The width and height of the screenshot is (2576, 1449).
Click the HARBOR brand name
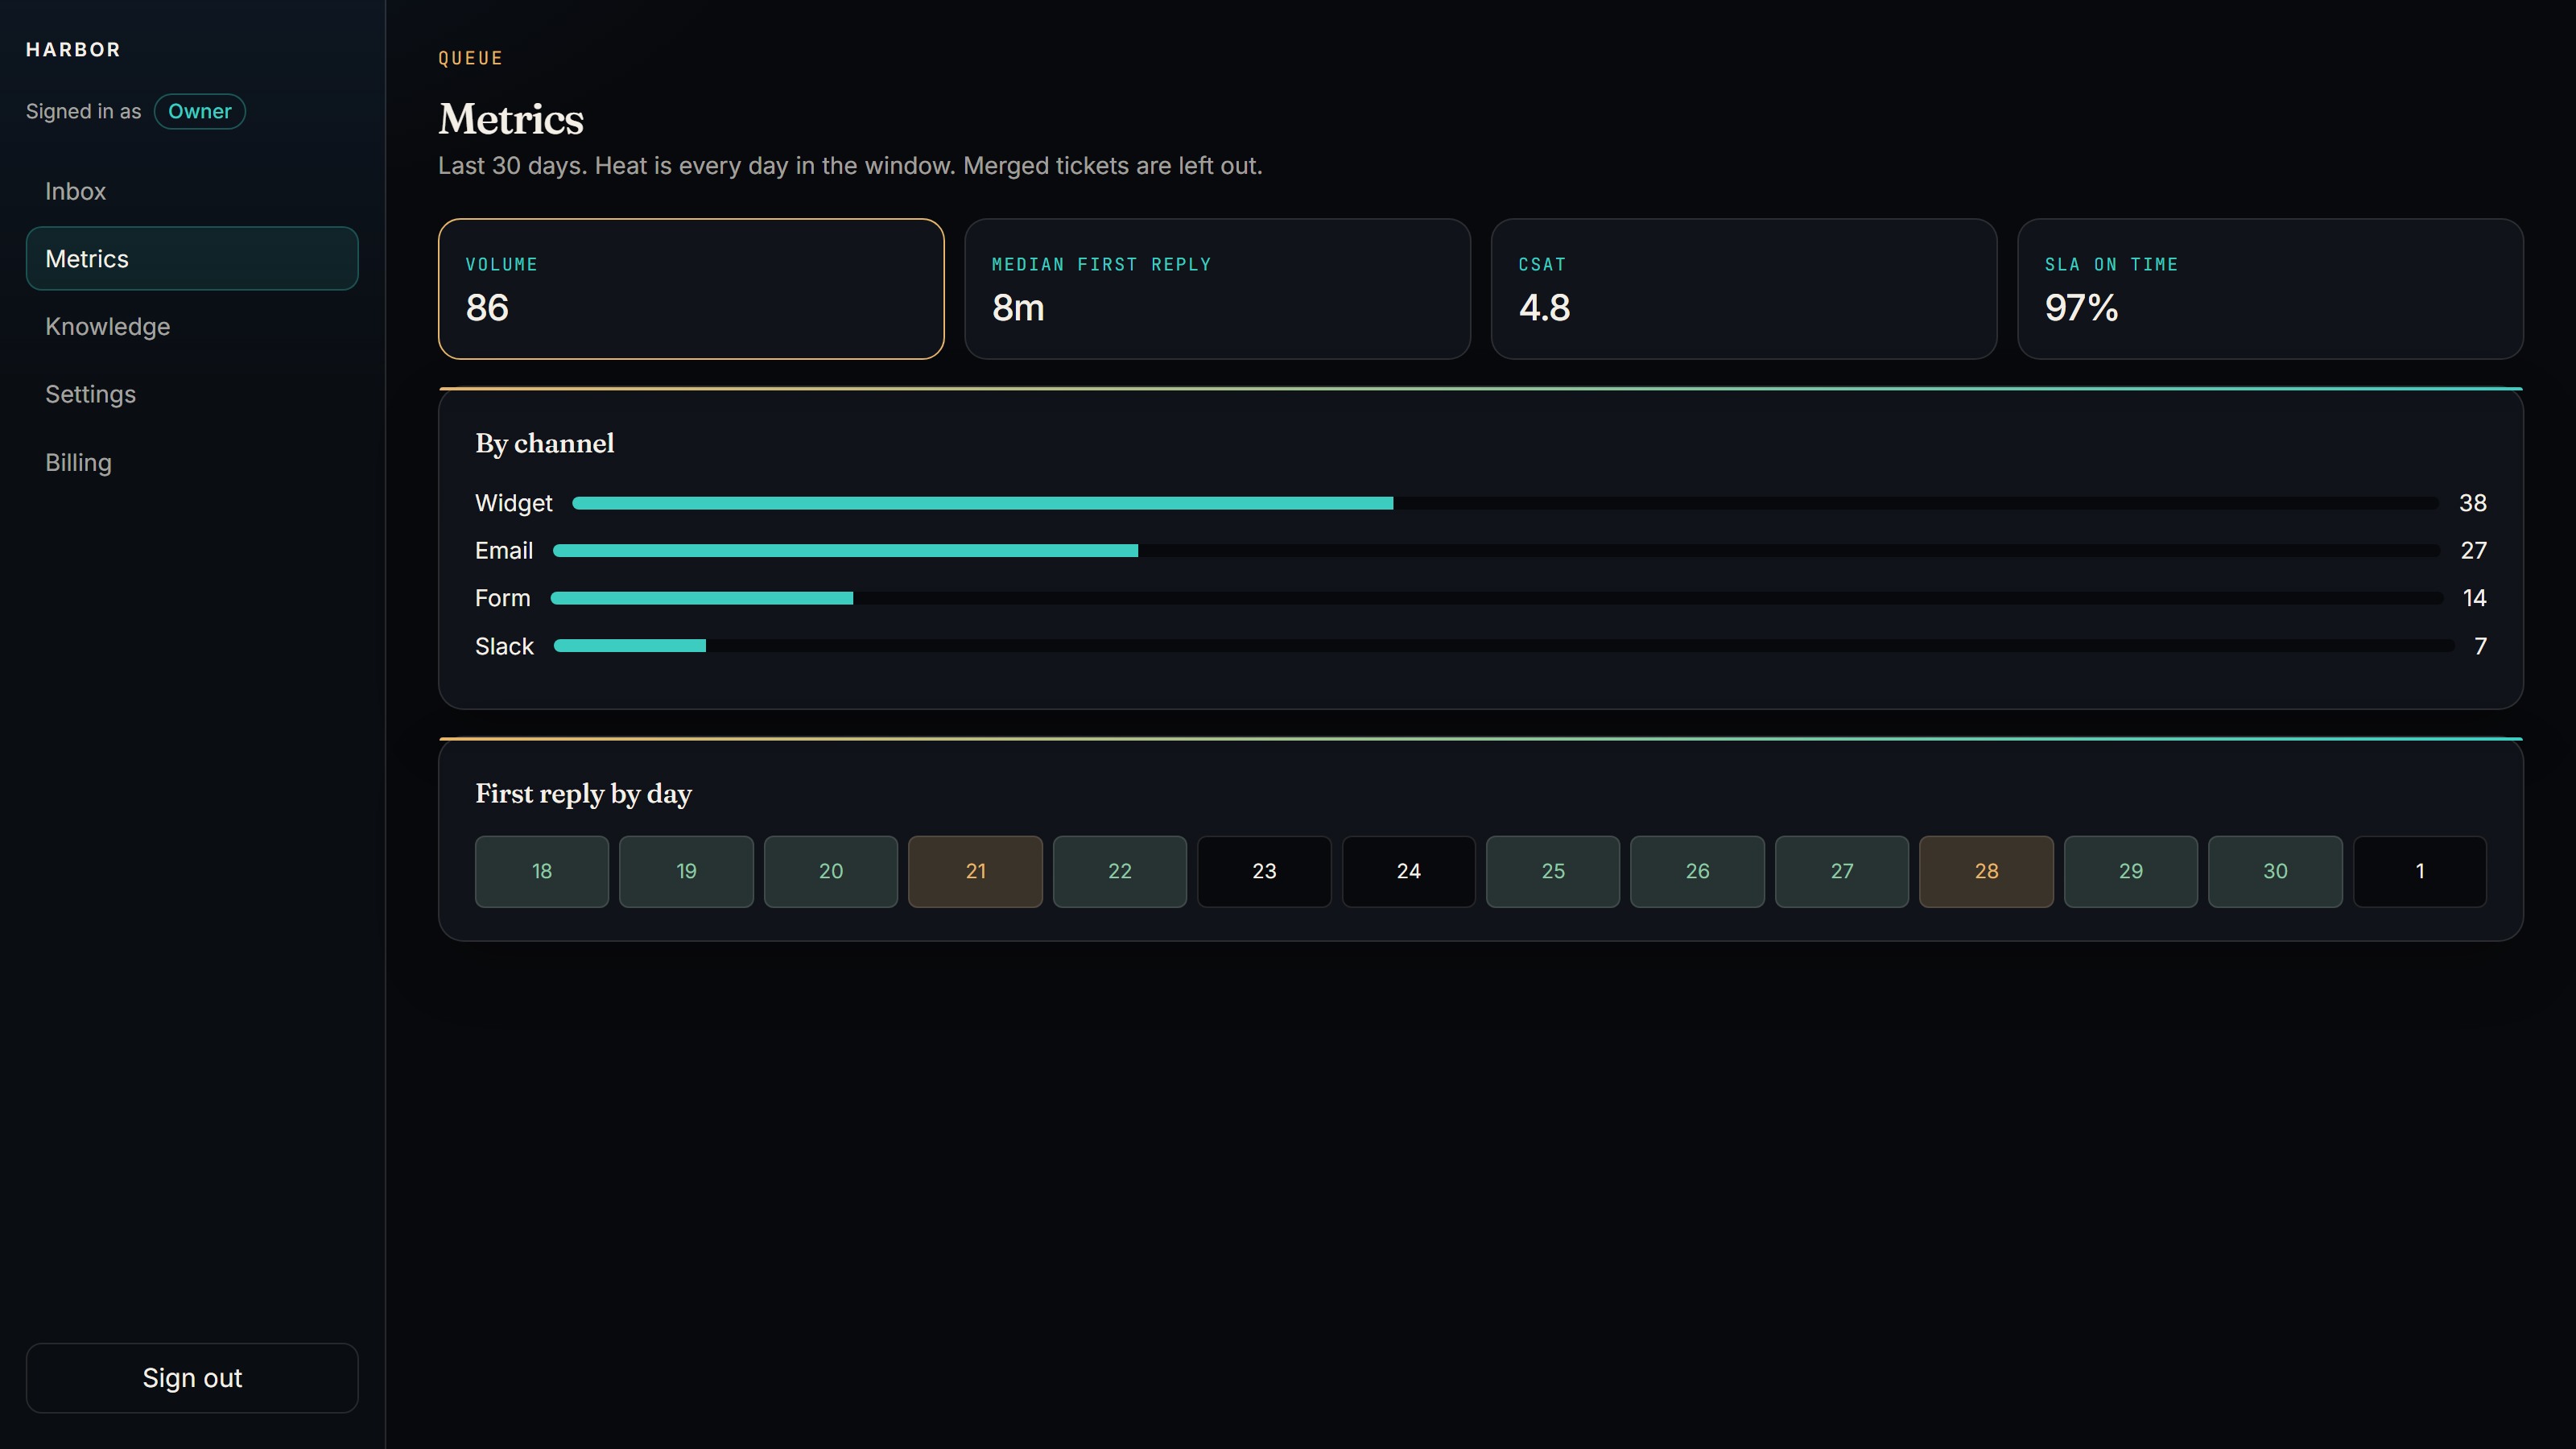[73, 50]
